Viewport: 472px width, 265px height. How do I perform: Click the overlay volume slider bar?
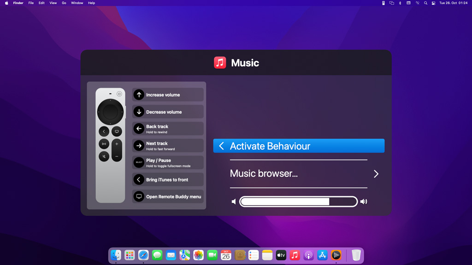[298, 202]
